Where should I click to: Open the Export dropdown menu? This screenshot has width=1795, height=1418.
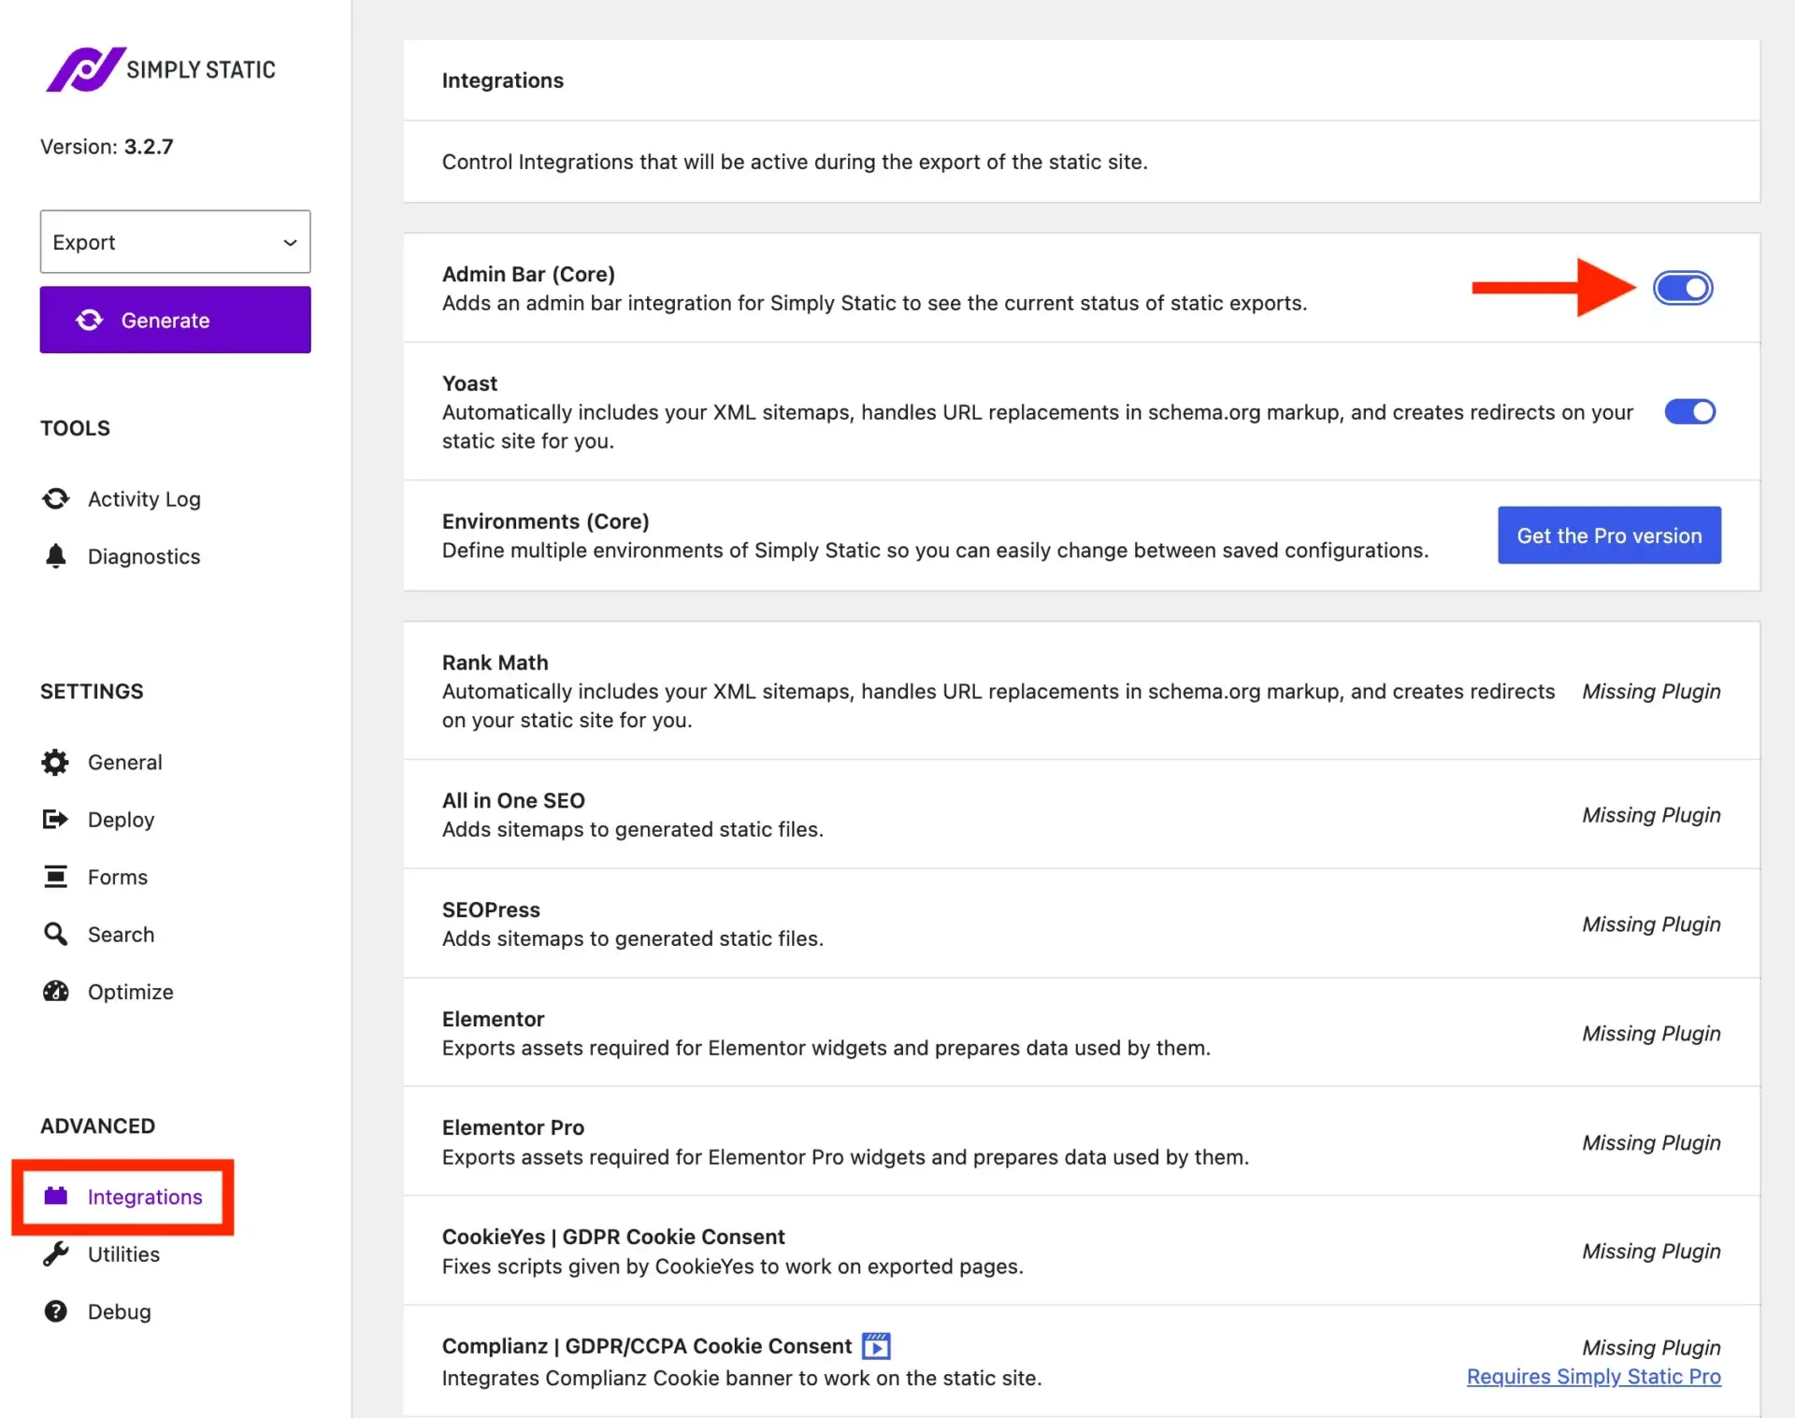(x=175, y=242)
